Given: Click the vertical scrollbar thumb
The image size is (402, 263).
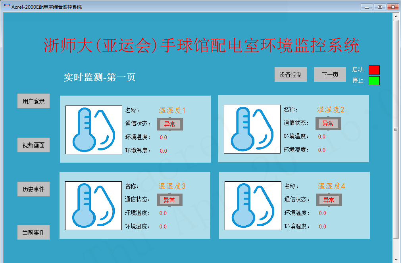Looking at the screenshot, I should pos(396,129).
